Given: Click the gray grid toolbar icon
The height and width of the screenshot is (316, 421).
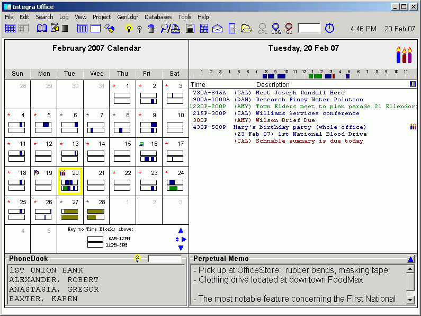Looking at the screenshot, I should tap(24, 28).
